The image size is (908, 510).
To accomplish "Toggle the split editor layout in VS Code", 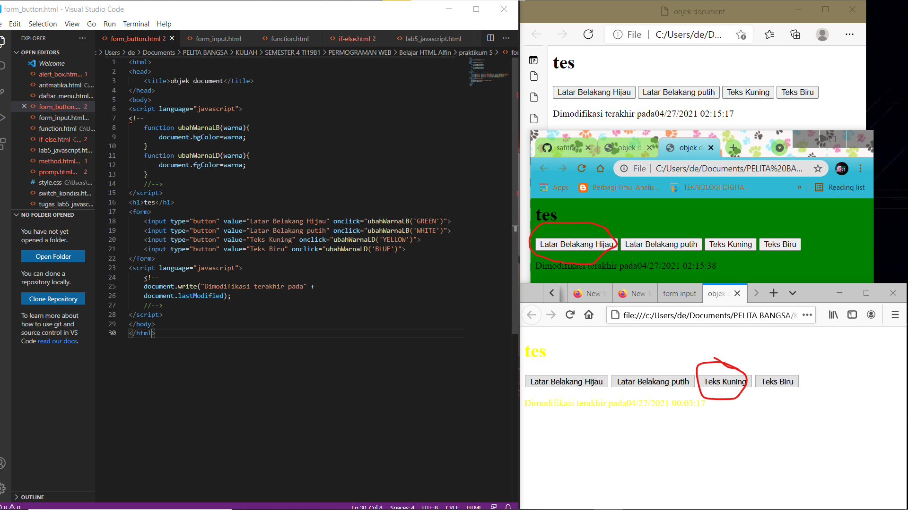I will 490,38.
